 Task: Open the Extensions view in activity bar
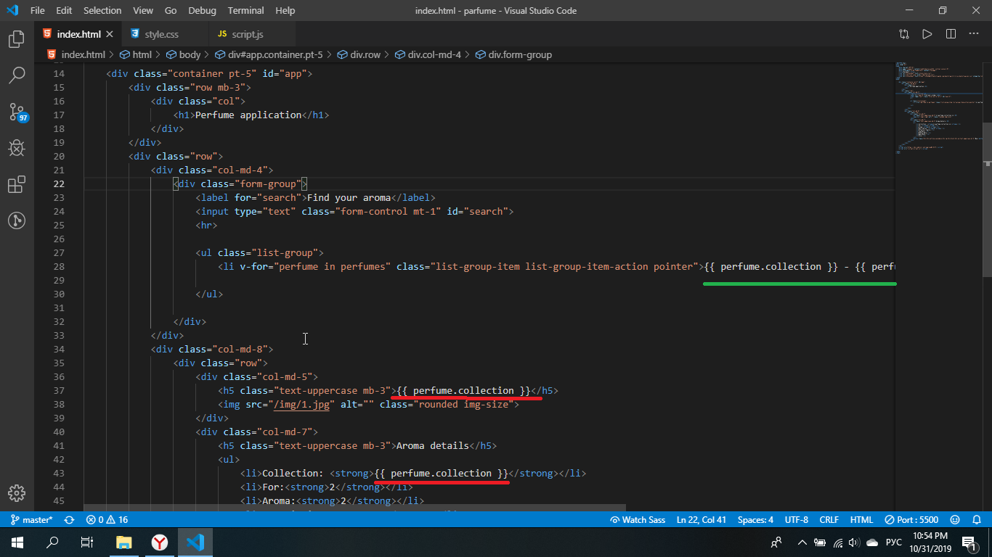point(17,184)
